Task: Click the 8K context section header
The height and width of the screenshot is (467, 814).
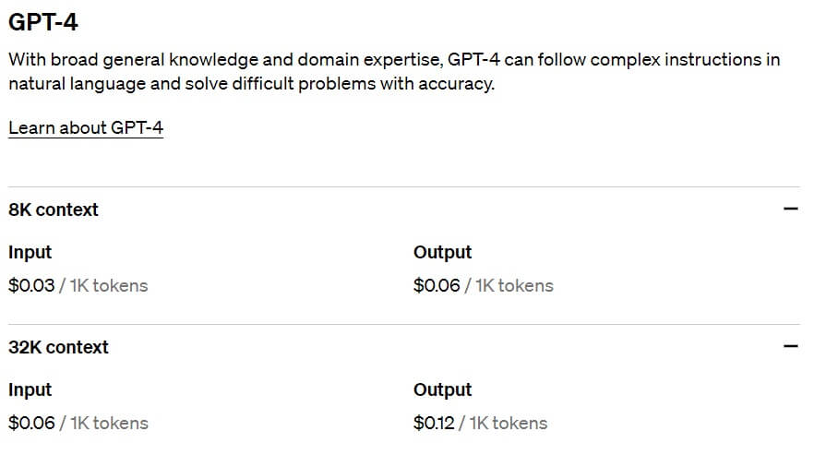Action: tap(54, 210)
